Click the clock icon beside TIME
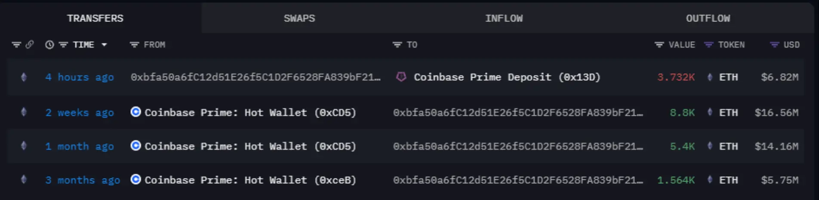819x200 pixels. pyautogui.click(x=49, y=45)
